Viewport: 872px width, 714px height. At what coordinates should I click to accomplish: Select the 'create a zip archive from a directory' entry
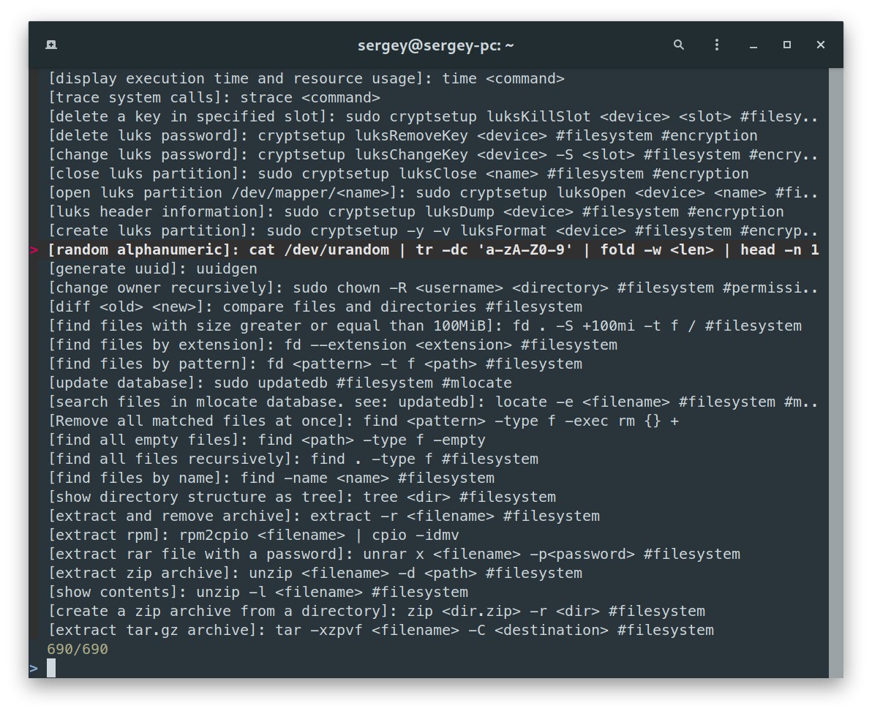377,611
